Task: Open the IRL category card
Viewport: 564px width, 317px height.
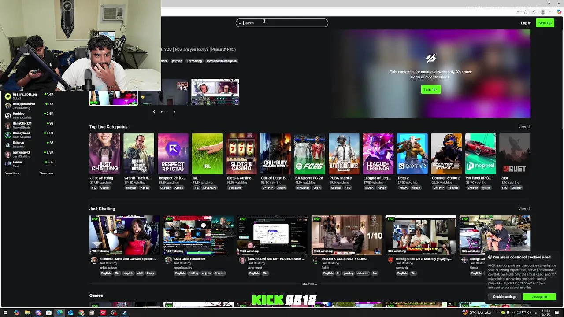Action: (x=207, y=154)
